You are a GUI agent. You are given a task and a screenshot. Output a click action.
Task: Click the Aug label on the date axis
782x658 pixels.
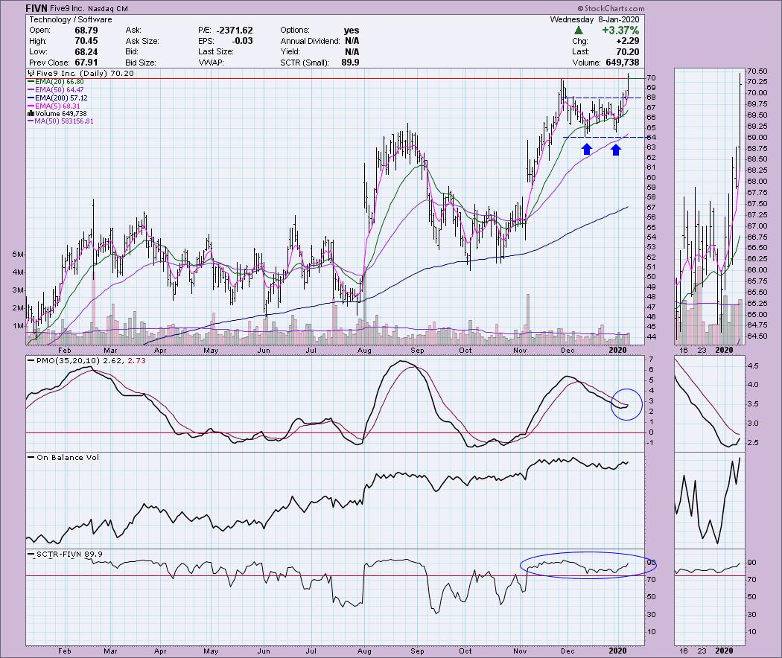point(363,350)
